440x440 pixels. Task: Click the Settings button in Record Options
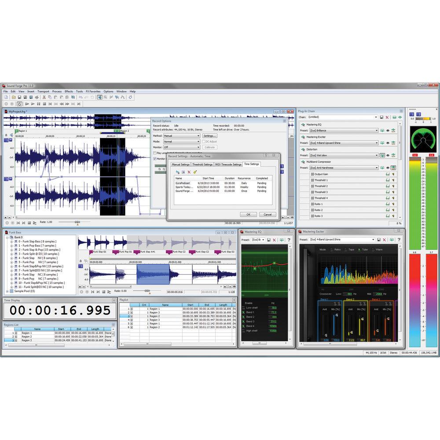click(x=210, y=136)
